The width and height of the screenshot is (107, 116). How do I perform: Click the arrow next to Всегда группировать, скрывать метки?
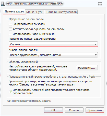(96, 55)
